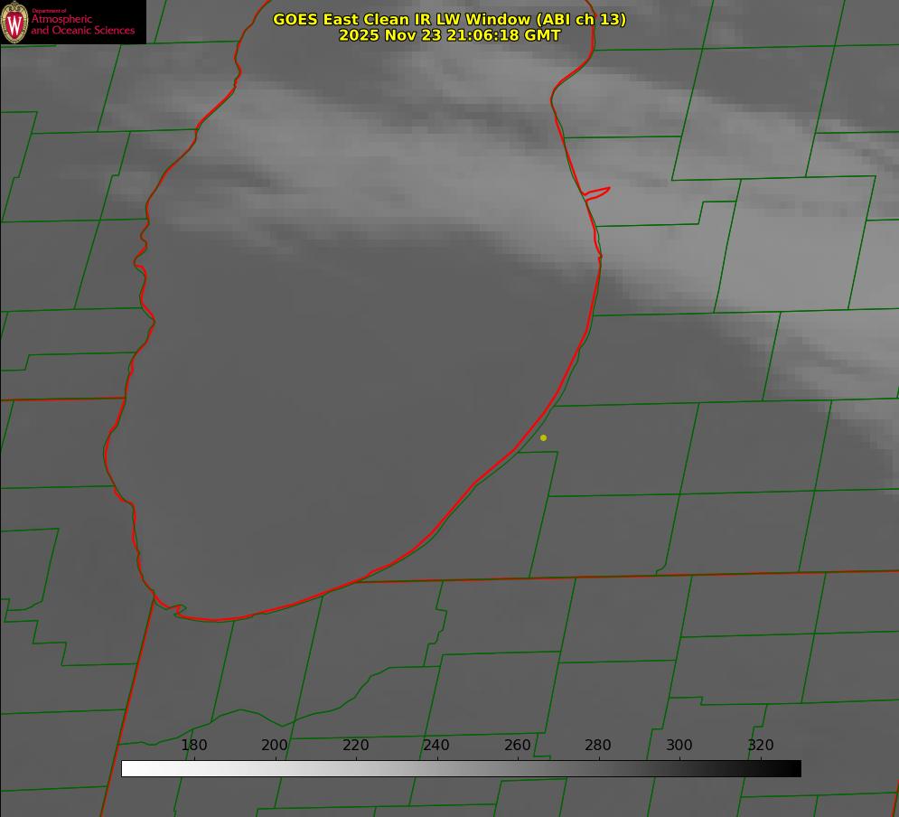Click the 180 colorbar tick label
Screen dimensions: 899x817
[194, 746]
